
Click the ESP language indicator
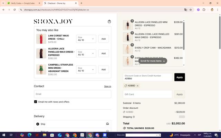199,135
